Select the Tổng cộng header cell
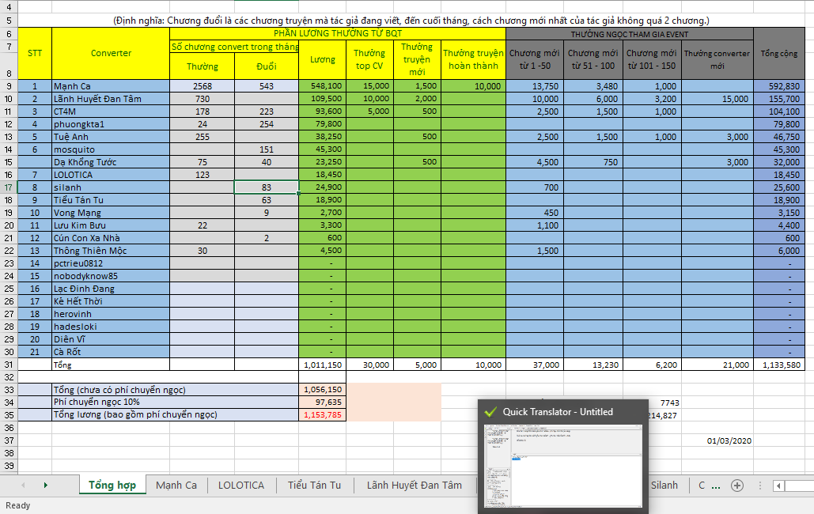 click(x=779, y=54)
